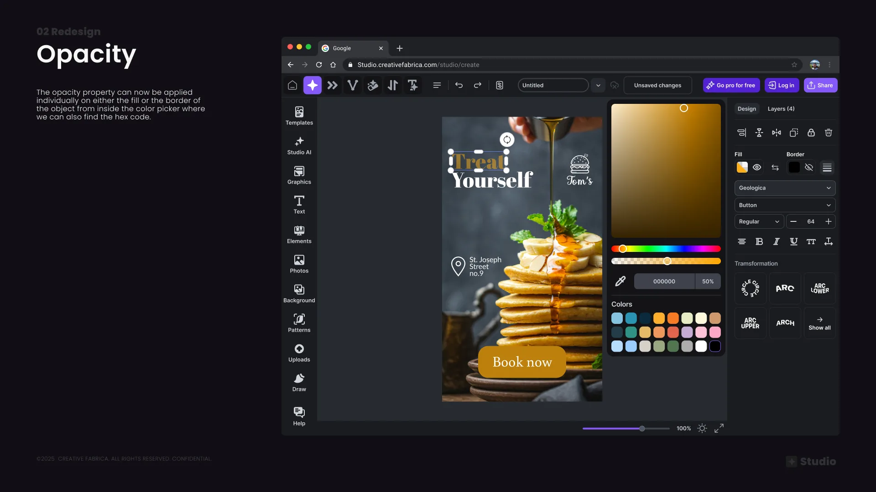Toggle the brightness theme icon
Viewport: 876px width, 492px height.
pyautogui.click(x=702, y=428)
